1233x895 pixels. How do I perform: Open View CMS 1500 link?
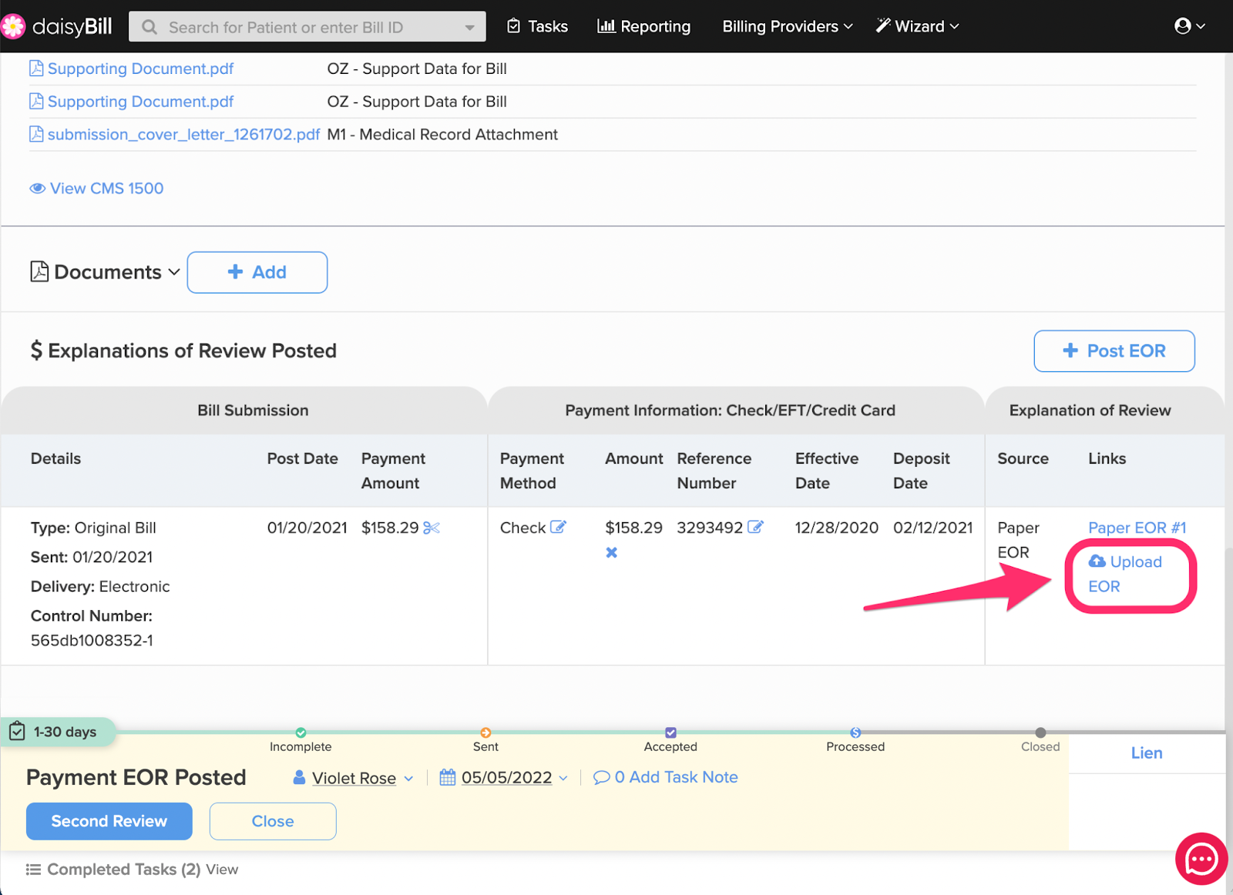pos(96,188)
